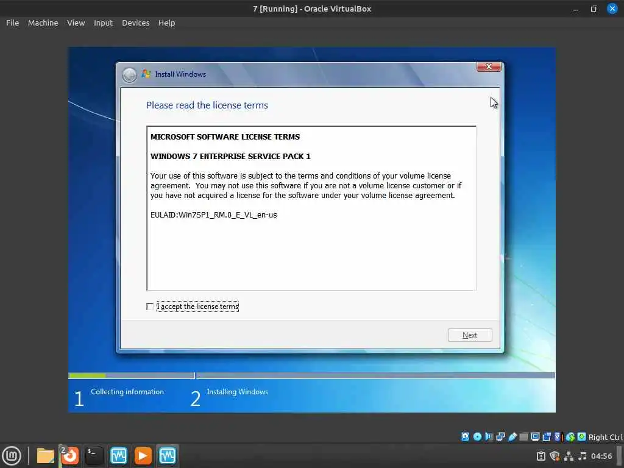Click the 04:56 clock
The height and width of the screenshot is (468, 624).
pos(601,456)
